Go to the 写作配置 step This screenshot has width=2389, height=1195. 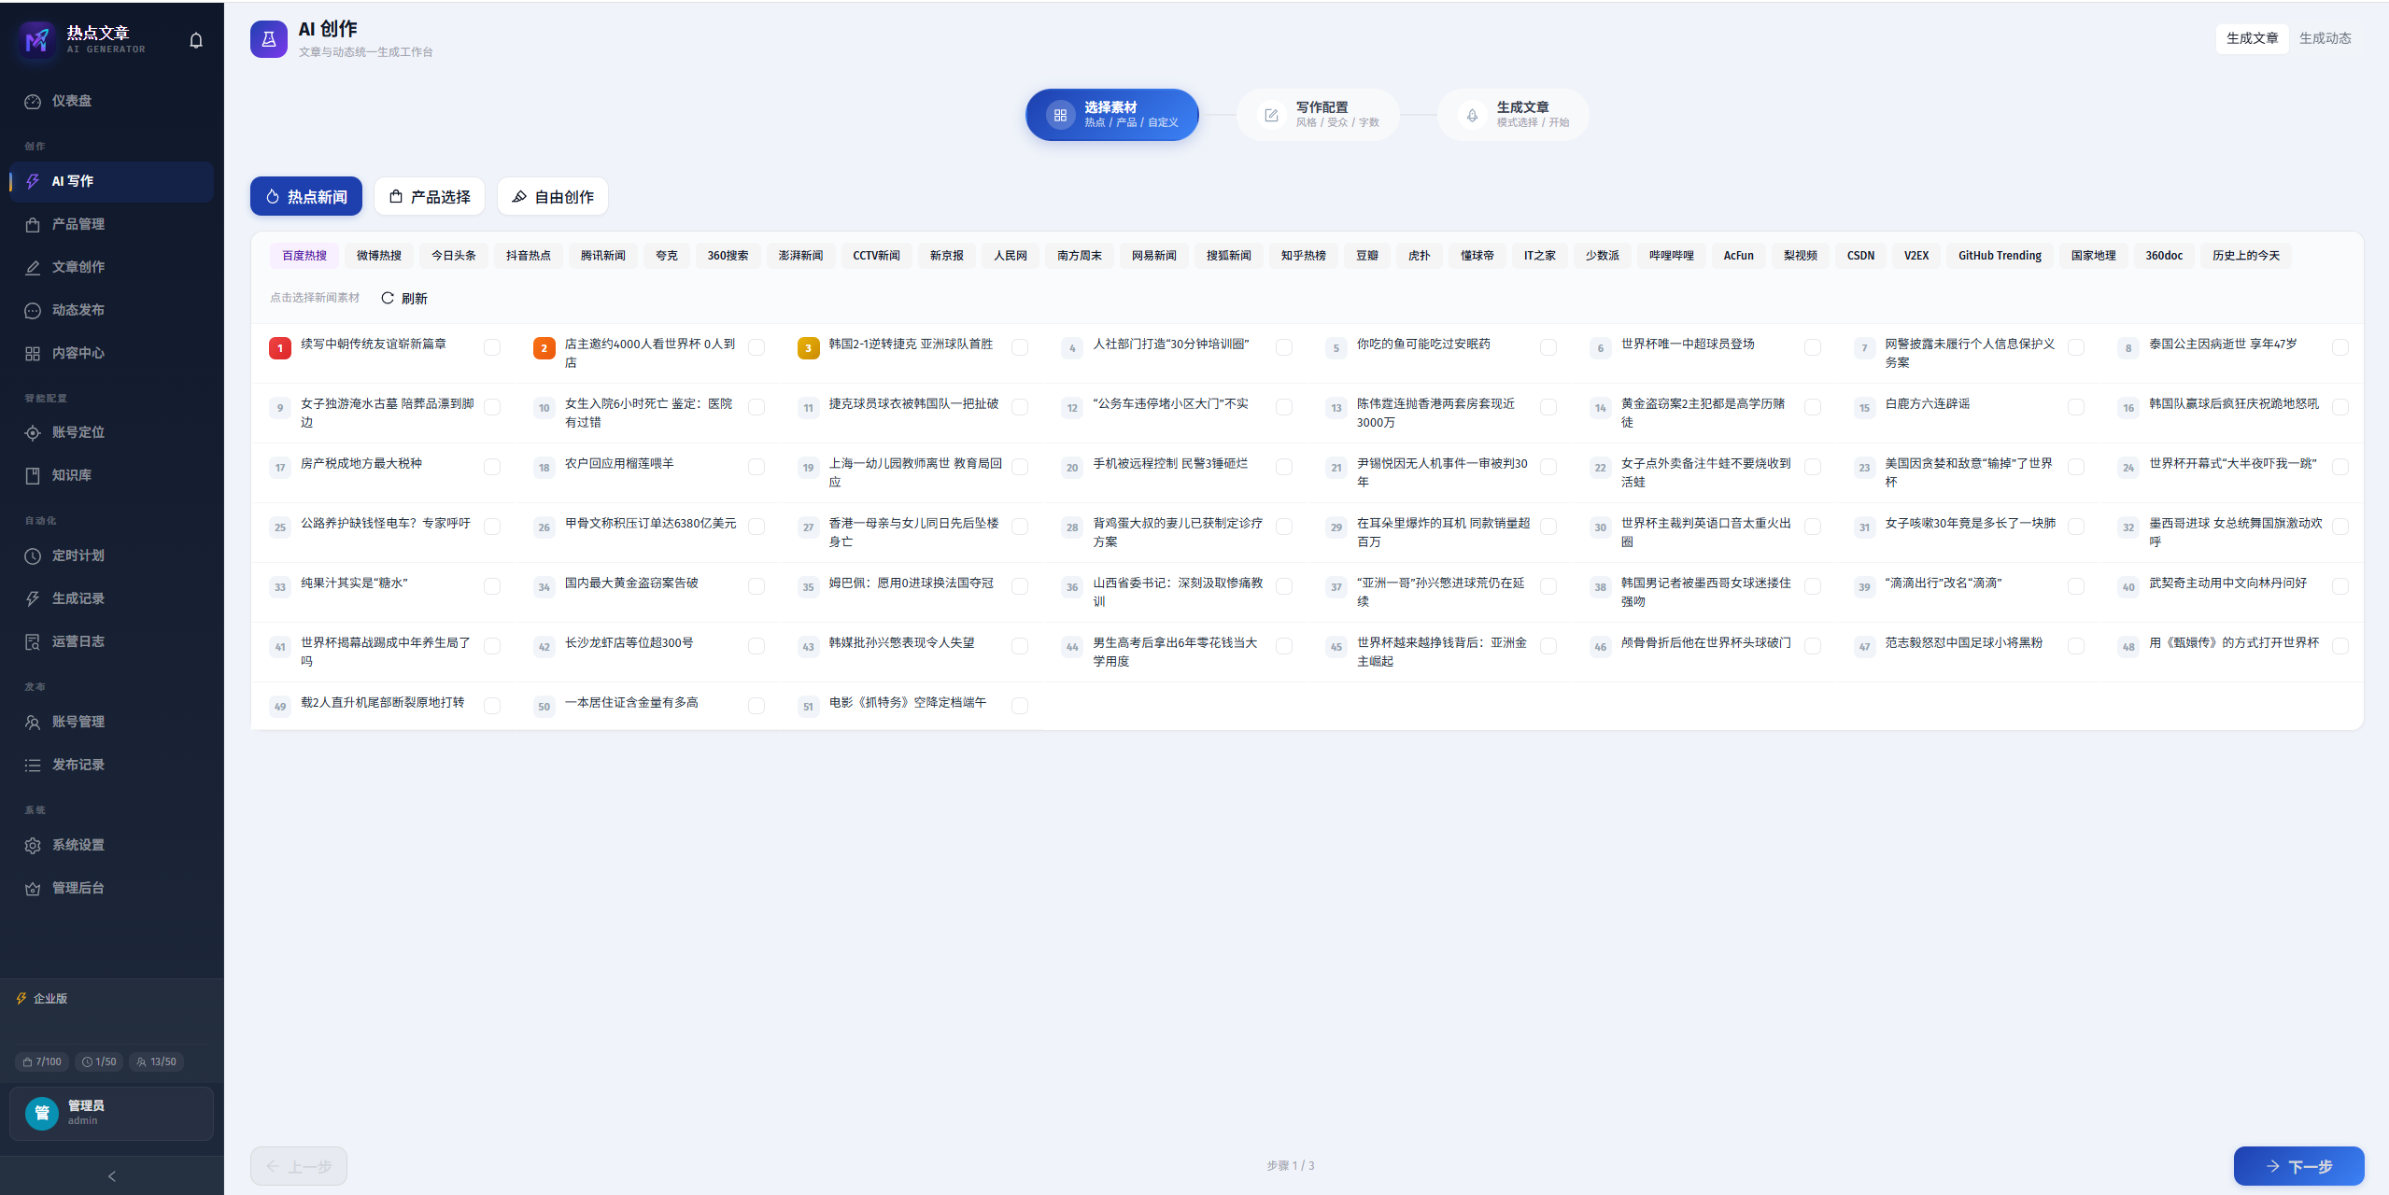point(1318,115)
